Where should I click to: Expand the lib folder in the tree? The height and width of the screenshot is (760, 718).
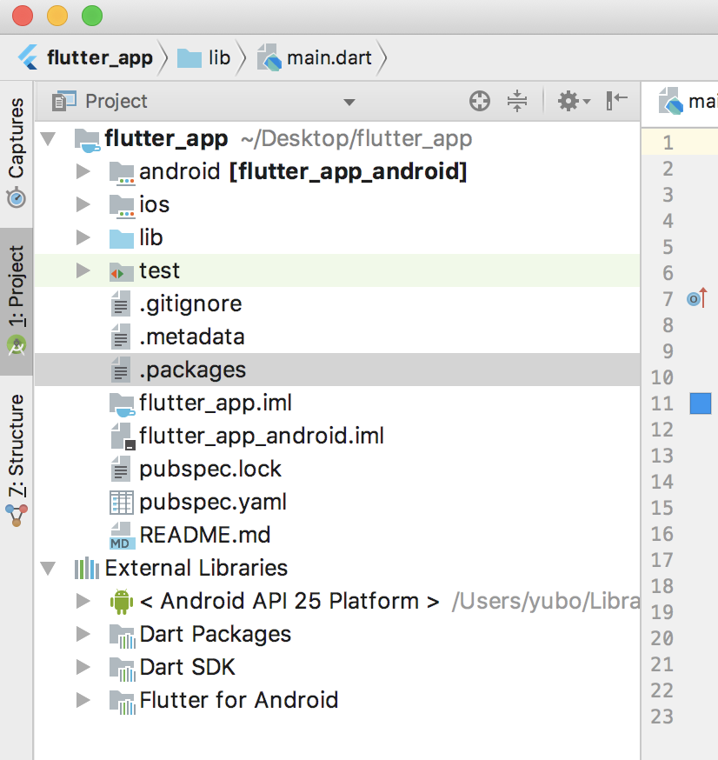[83, 237]
